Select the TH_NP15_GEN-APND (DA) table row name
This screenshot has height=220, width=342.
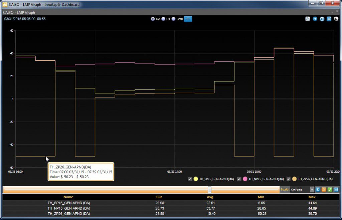tap(69, 208)
